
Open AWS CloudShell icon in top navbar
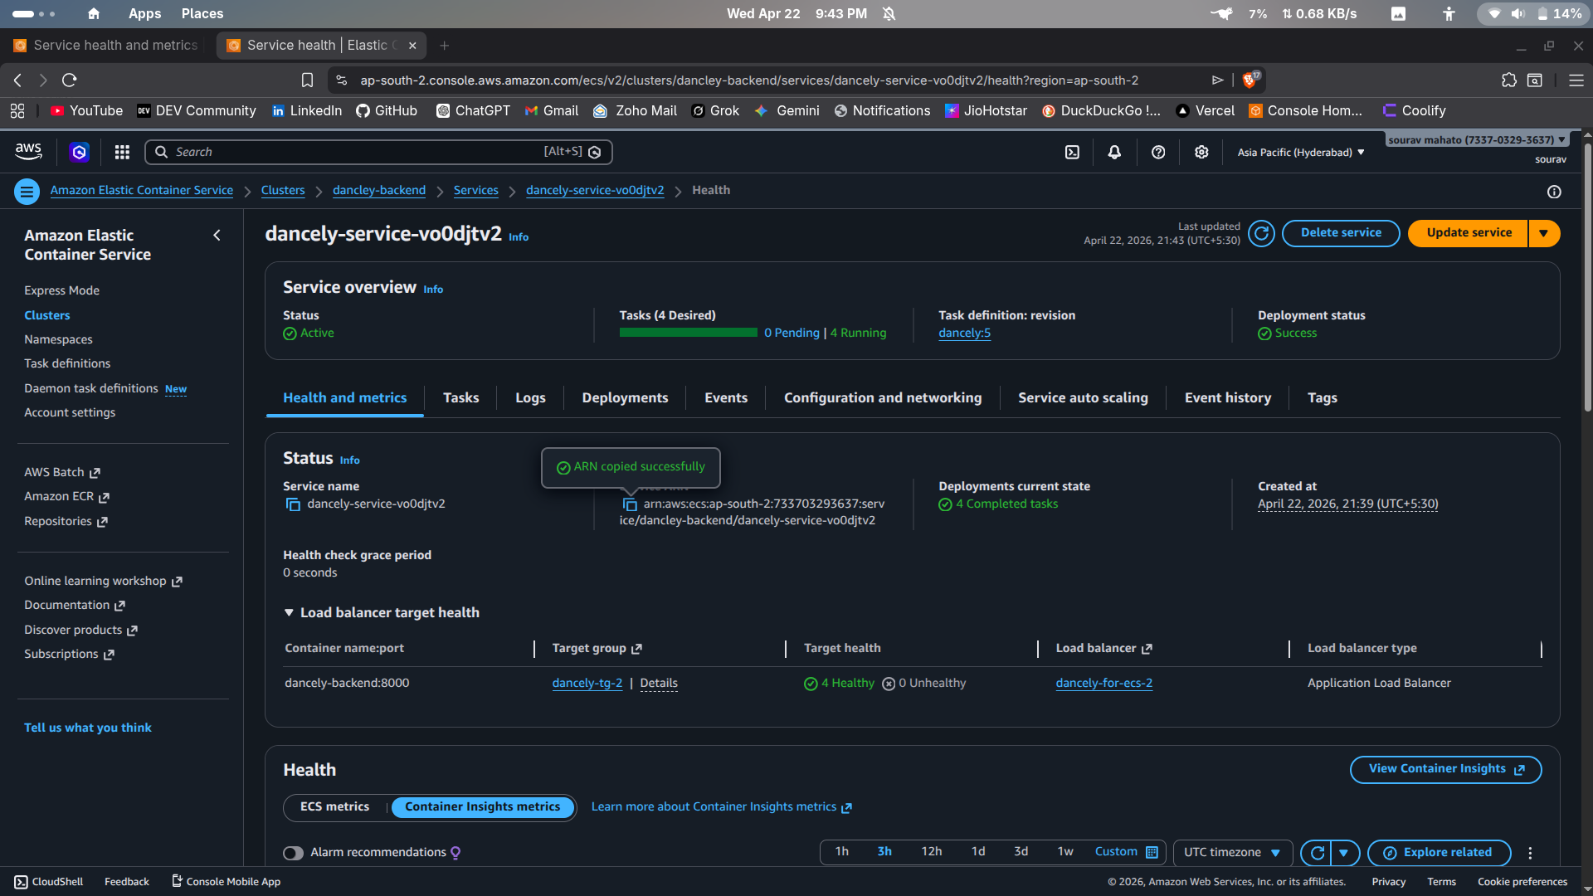pyautogui.click(x=1072, y=152)
